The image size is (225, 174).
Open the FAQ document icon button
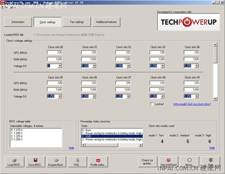click(77, 162)
